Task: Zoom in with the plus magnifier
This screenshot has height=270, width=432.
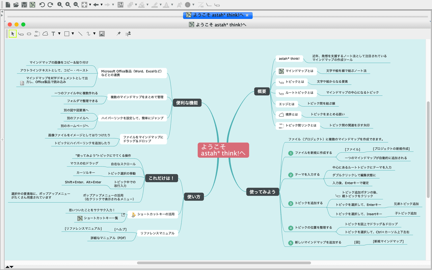Action: pyautogui.click(x=68, y=5)
